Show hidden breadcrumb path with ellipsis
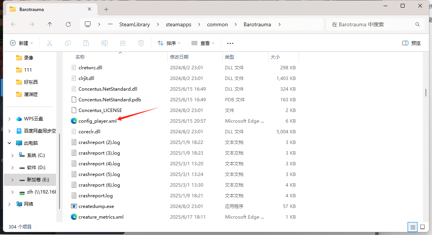432x235 pixels. (x=110, y=24)
